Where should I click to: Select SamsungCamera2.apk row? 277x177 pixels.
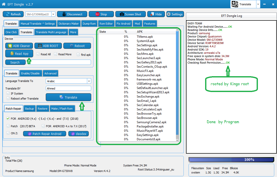137,122
